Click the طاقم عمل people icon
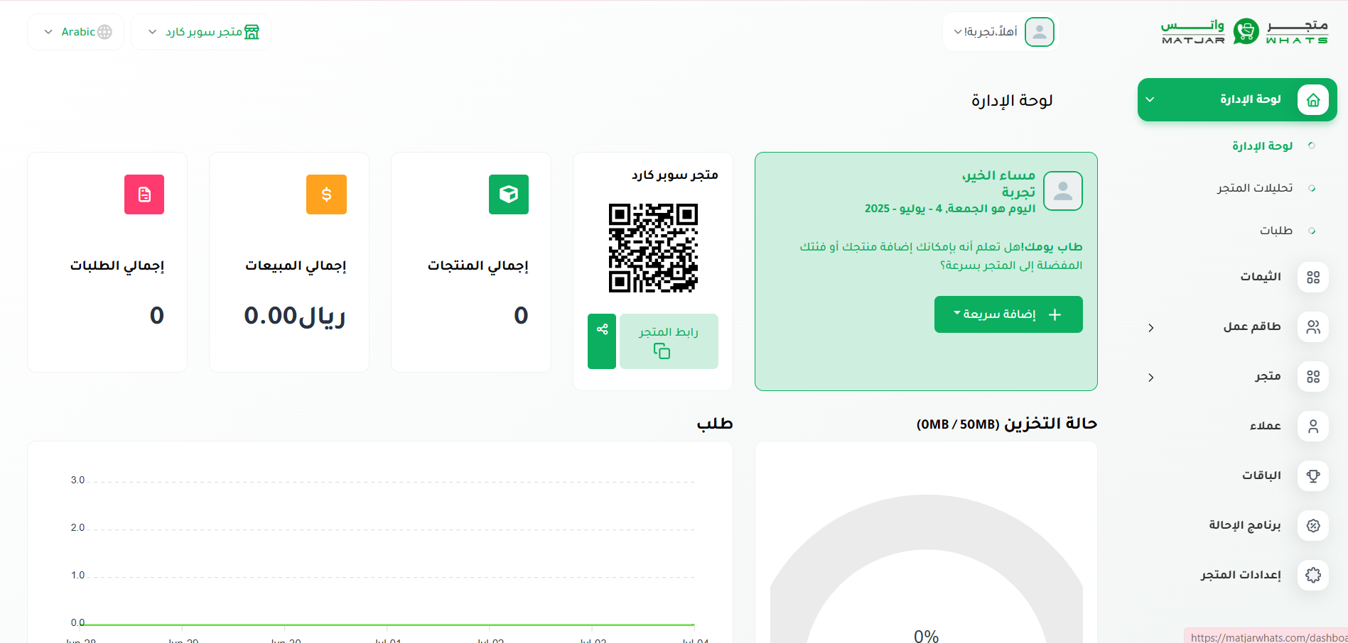This screenshot has height=643, width=1348. coord(1312,326)
